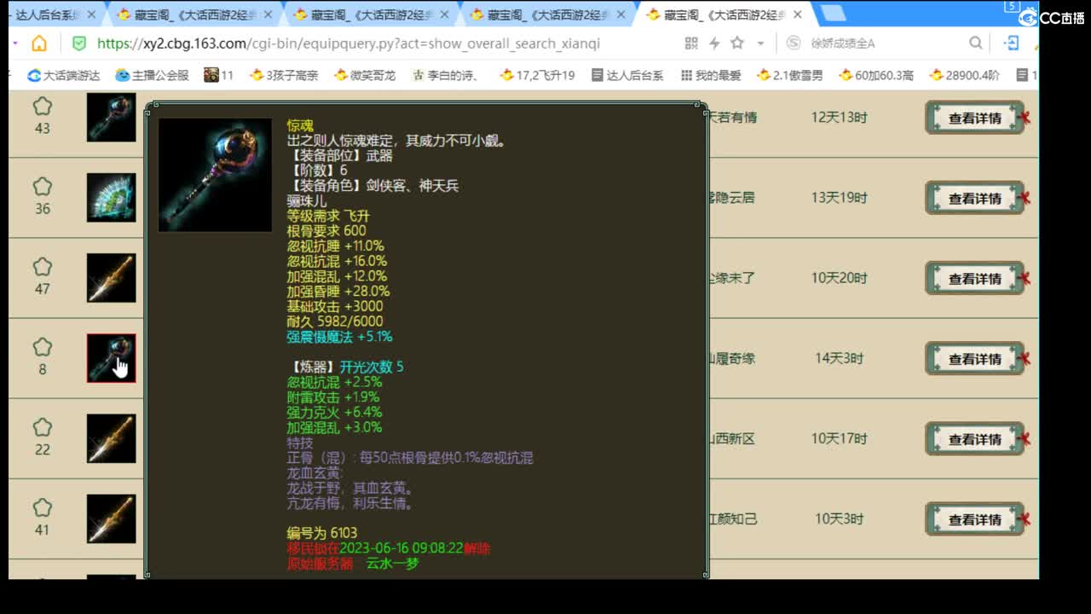Open the 17,2飞升19 bookmark
This screenshot has height=614, width=1091.
tap(537, 75)
